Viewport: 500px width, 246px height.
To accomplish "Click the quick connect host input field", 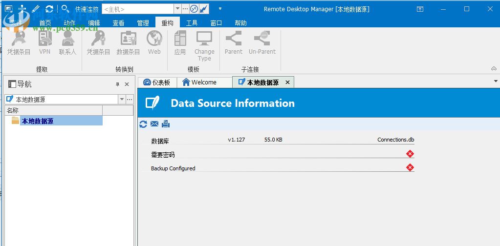I will (138, 9).
